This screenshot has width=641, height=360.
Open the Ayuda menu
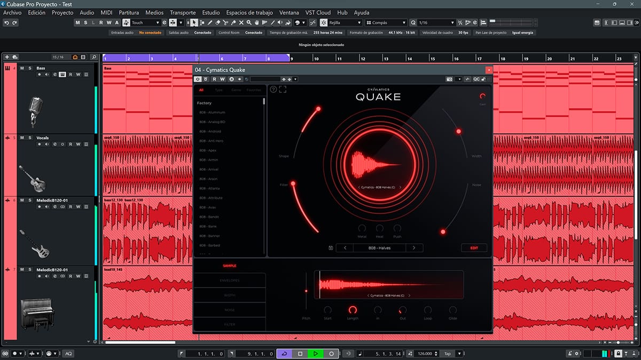[361, 12]
